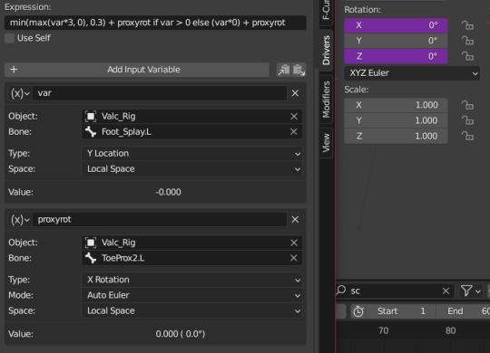Click frame 80 on timeline

point(450,330)
